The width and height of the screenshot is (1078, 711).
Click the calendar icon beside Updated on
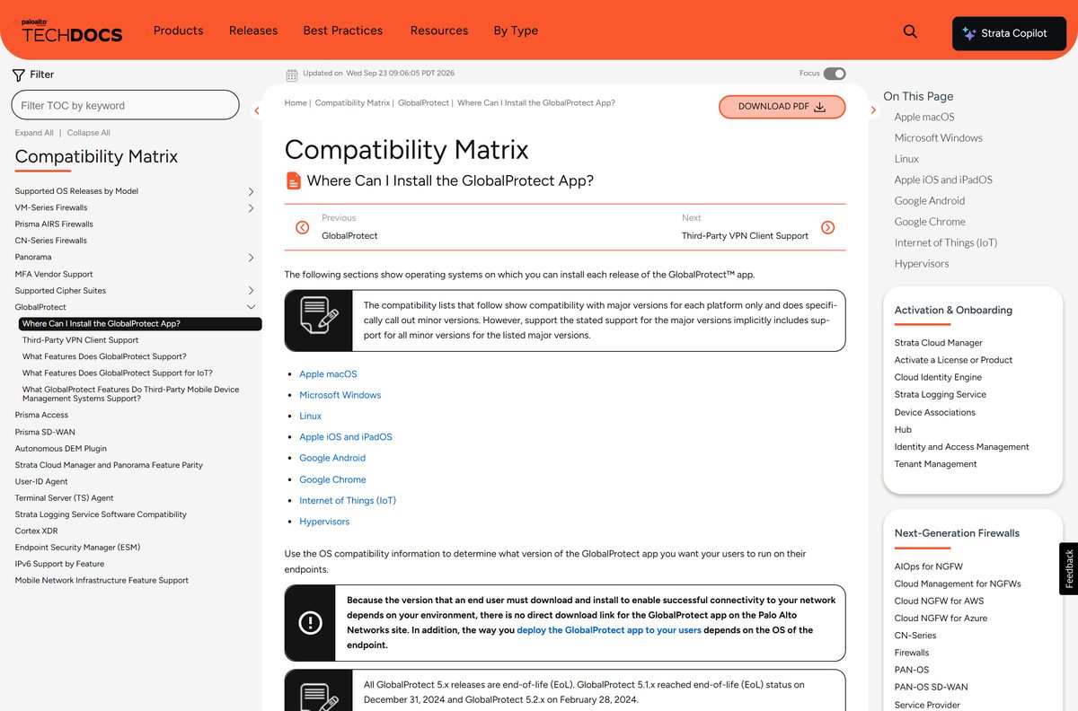tap(292, 75)
